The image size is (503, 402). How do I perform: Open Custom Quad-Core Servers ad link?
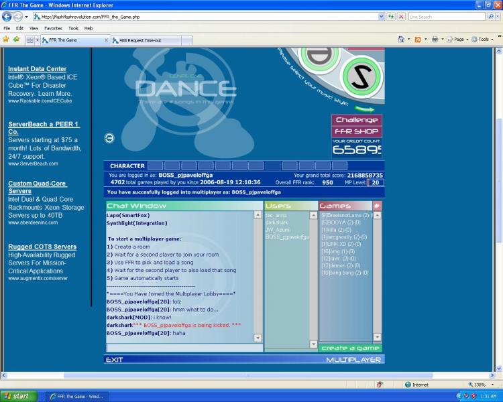pos(38,187)
